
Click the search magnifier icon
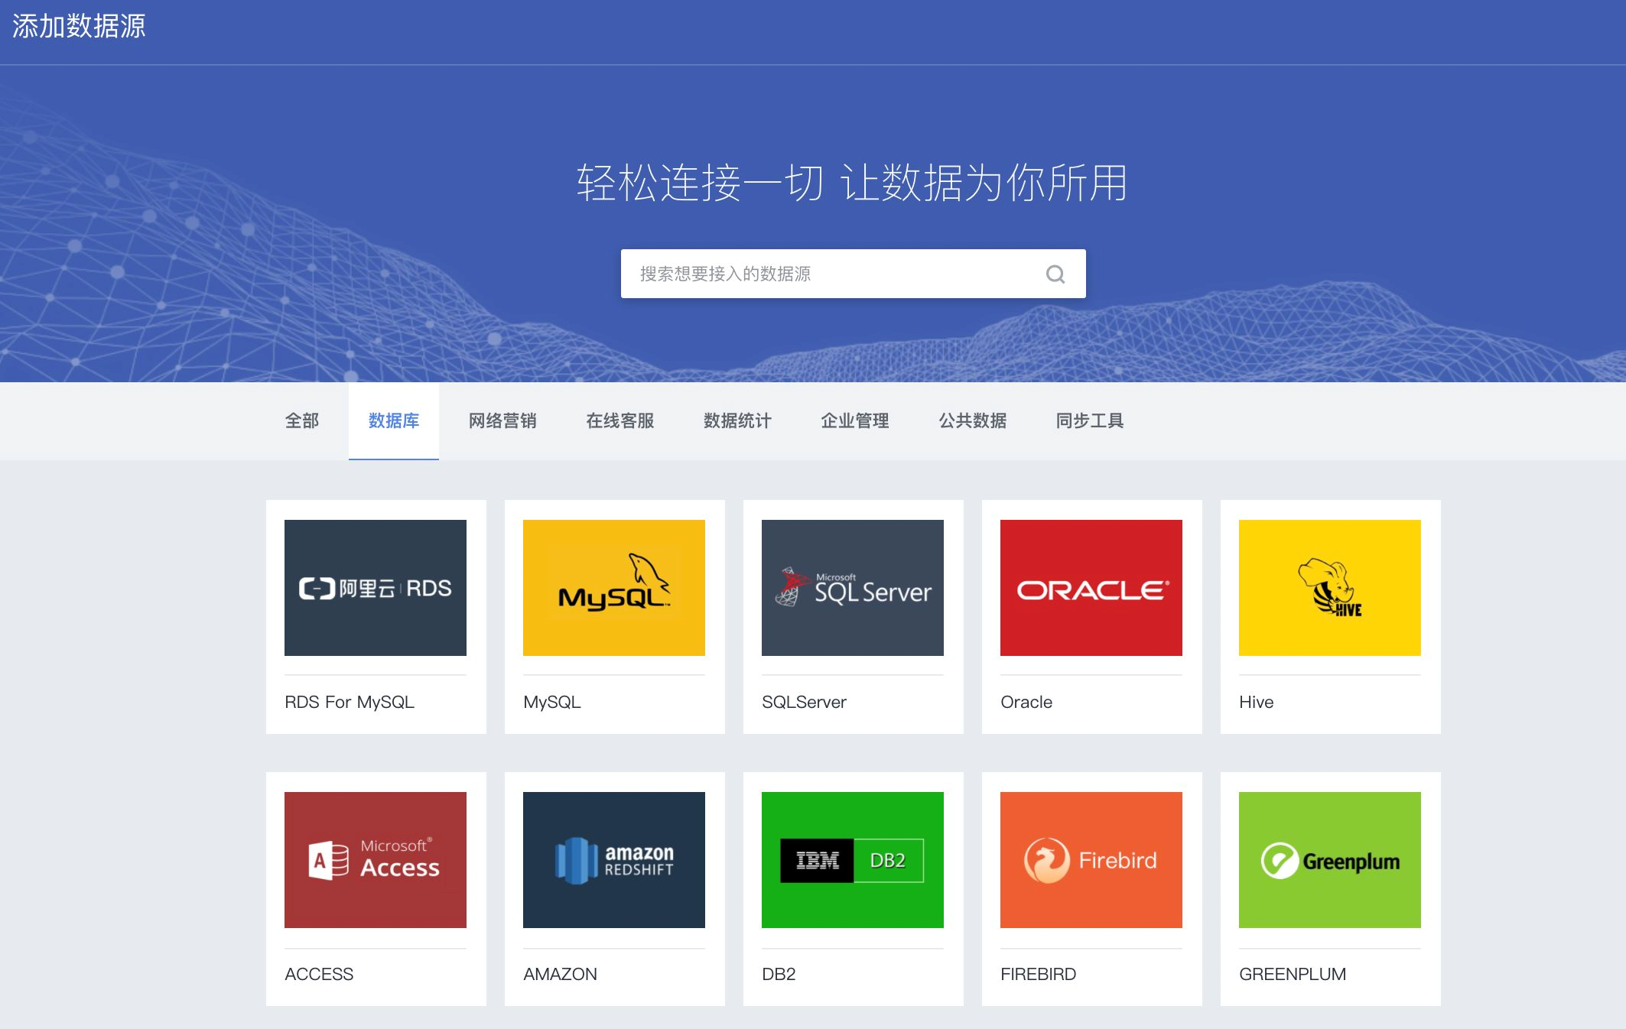1055,274
